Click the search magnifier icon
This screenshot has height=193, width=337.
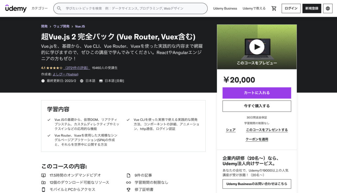59,8
